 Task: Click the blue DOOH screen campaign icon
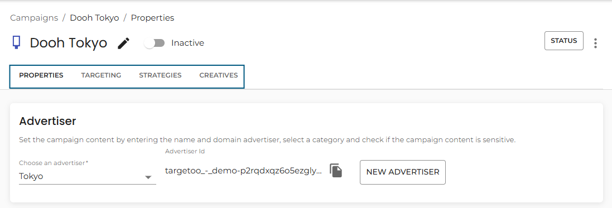pyautogui.click(x=16, y=42)
